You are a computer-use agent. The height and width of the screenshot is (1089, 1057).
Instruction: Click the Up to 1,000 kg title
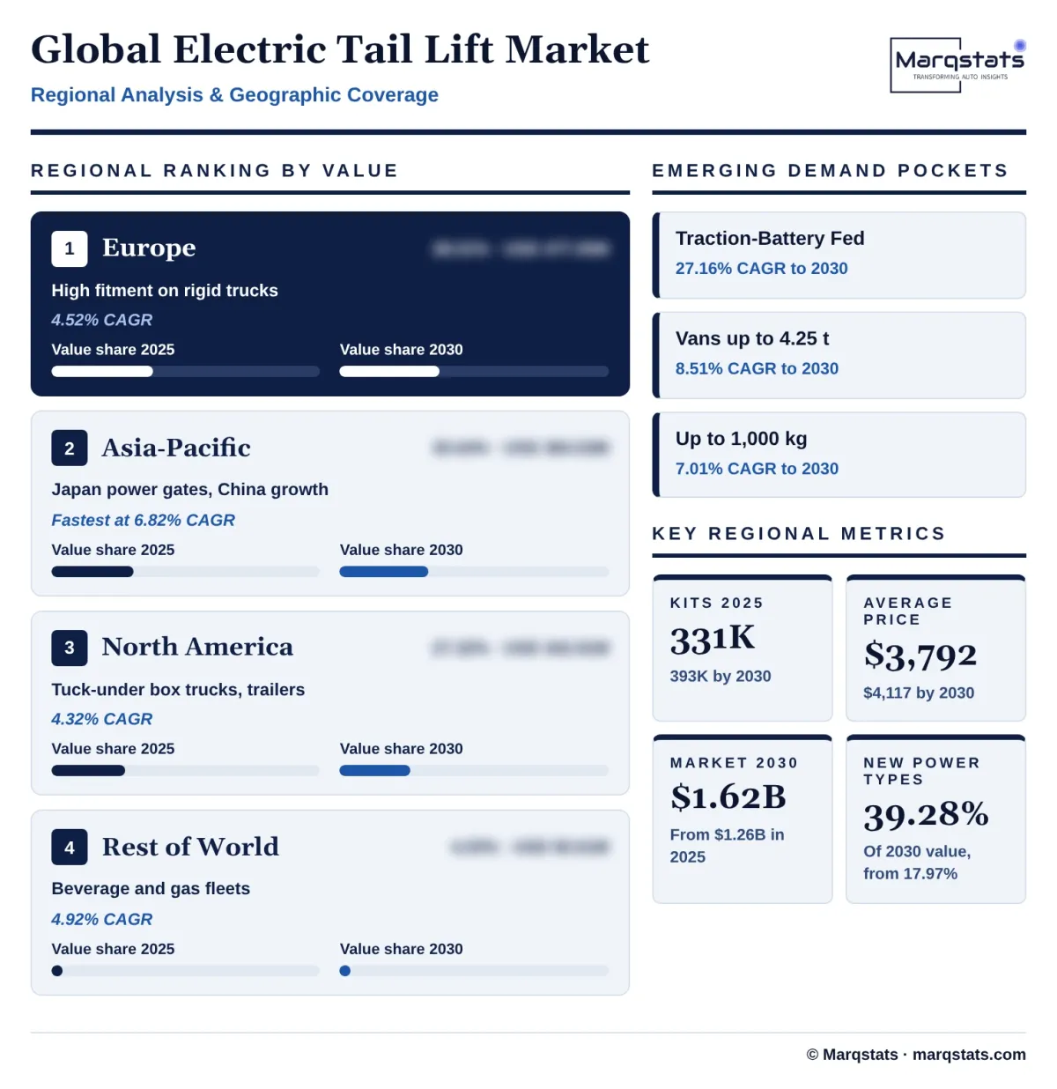tap(742, 439)
